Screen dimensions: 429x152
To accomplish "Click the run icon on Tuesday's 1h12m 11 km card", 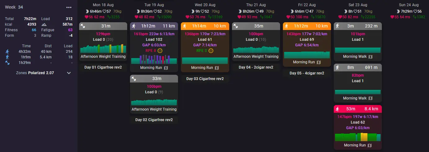I will (134, 26).
